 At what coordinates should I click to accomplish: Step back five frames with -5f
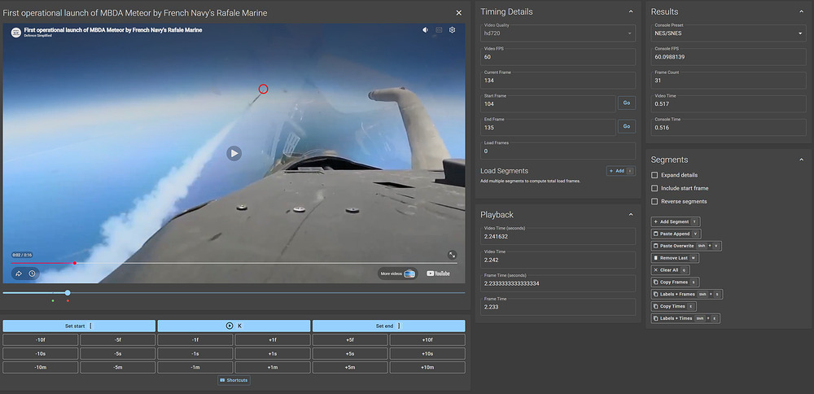118,340
